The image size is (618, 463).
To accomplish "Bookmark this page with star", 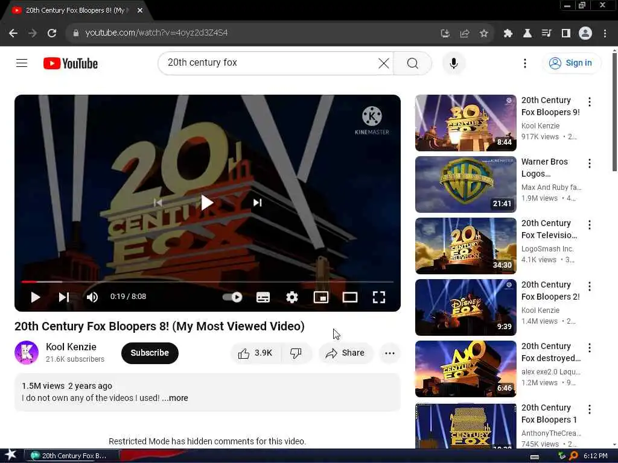I will pos(483,34).
